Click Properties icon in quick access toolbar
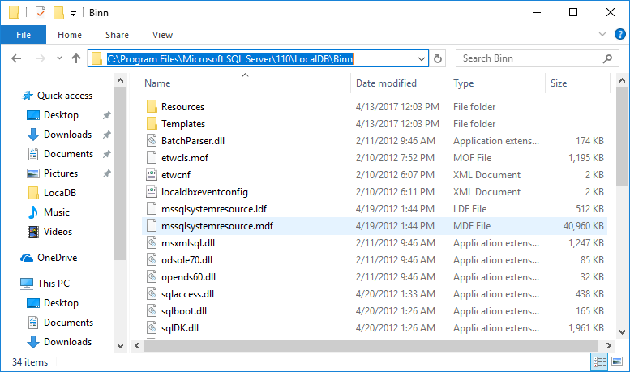The height and width of the screenshot is (372, 630). point(40,13)
